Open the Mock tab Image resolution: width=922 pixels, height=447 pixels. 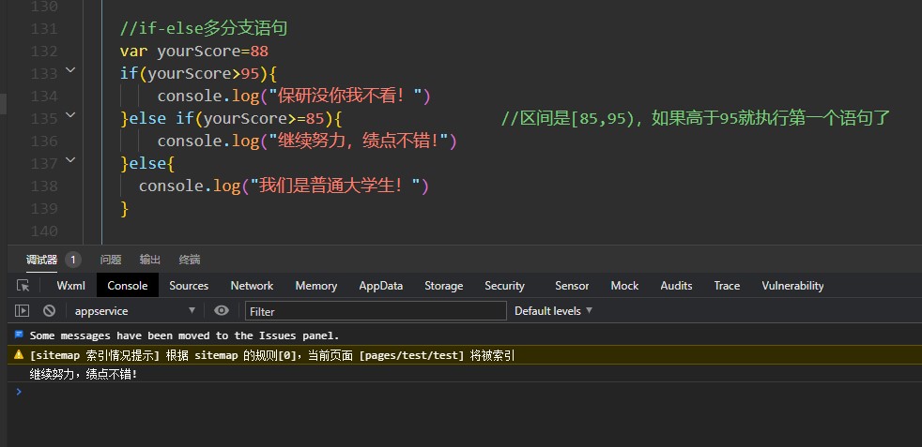624,286
